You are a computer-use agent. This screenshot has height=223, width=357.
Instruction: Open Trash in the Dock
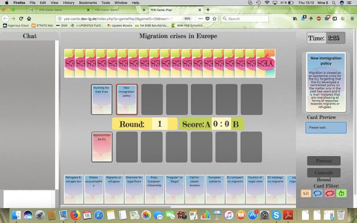pos(341,215)
